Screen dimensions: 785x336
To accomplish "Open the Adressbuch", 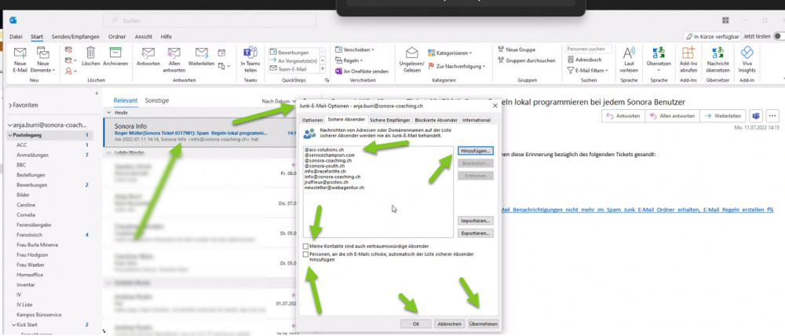I will 585,60.
